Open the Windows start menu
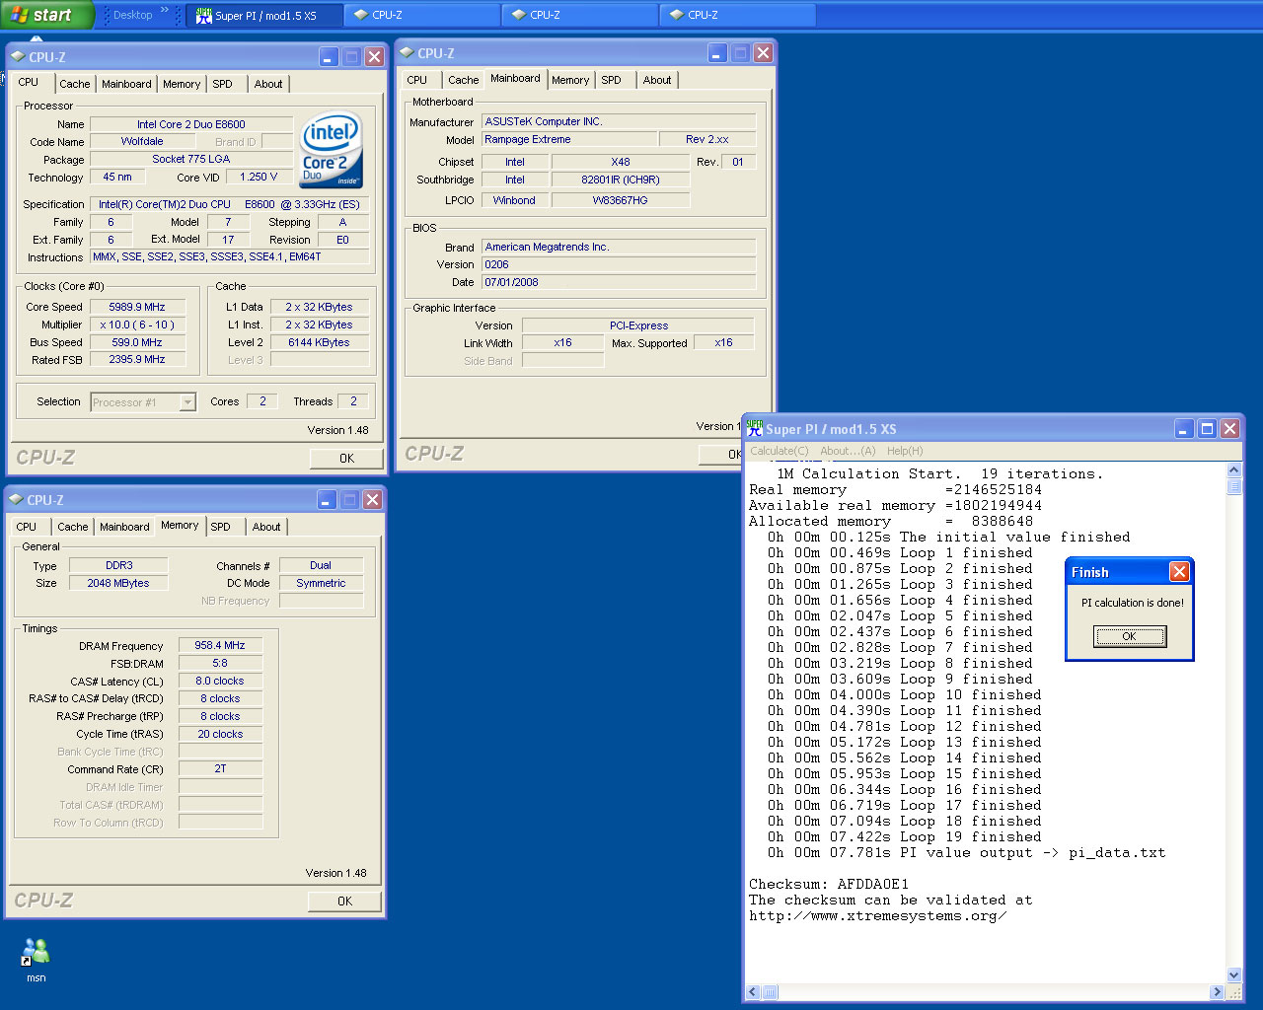 click(45, 15)
